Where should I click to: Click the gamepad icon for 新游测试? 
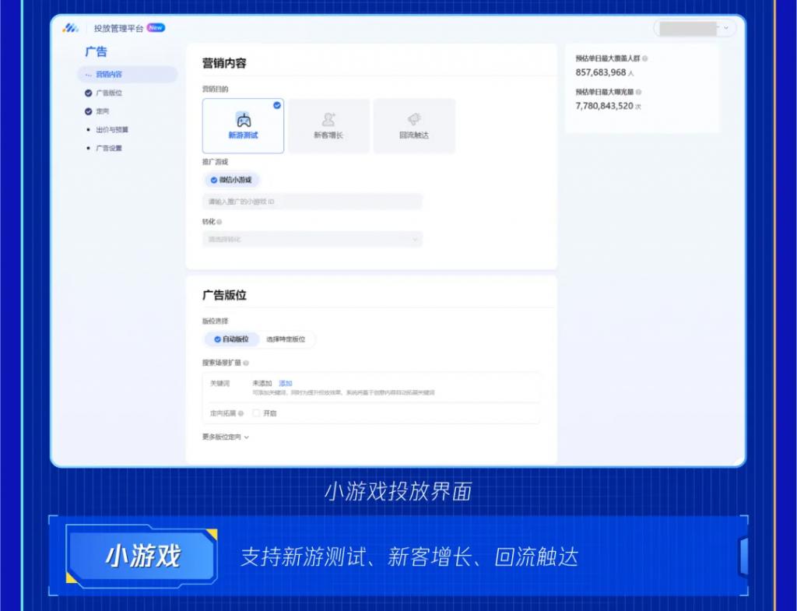[x=244, y=120]
